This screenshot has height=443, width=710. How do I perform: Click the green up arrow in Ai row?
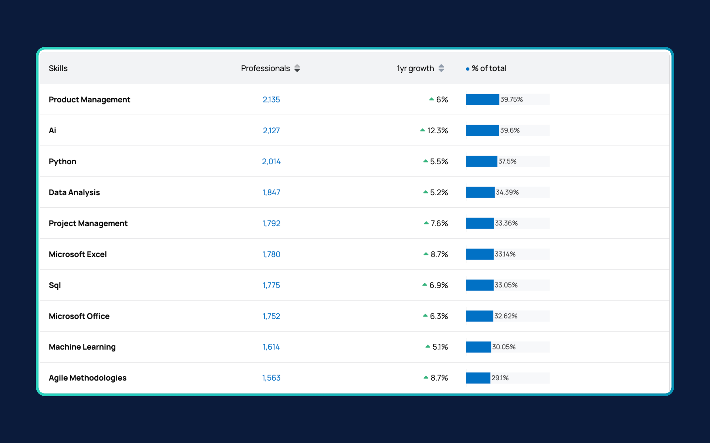(x=422, y=130)
